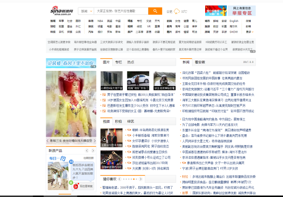Open 体育 sports navigation link

point(91,21)
